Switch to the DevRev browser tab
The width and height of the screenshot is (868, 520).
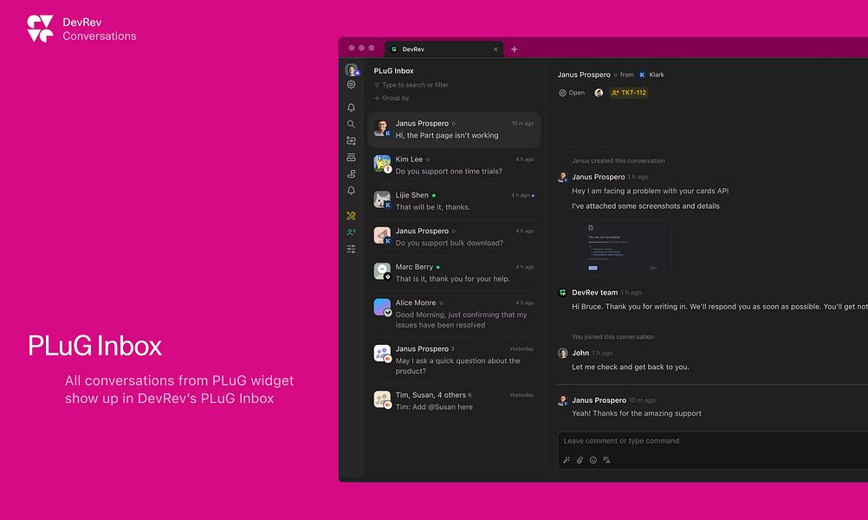point(444,49)
